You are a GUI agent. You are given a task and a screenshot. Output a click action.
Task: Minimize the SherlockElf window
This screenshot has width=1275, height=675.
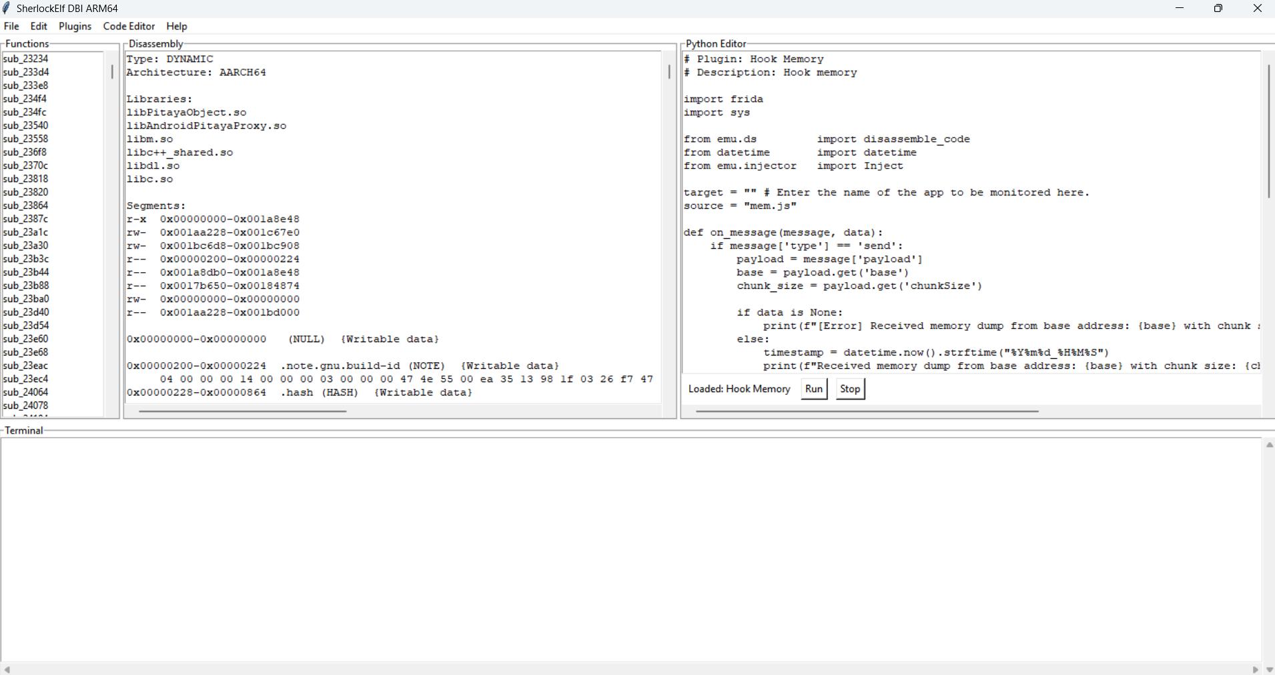coord(1180,8)
